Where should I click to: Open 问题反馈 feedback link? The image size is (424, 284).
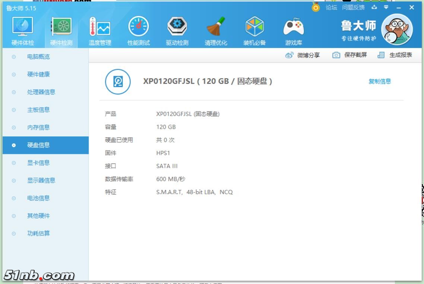click(x=353, y=7)
